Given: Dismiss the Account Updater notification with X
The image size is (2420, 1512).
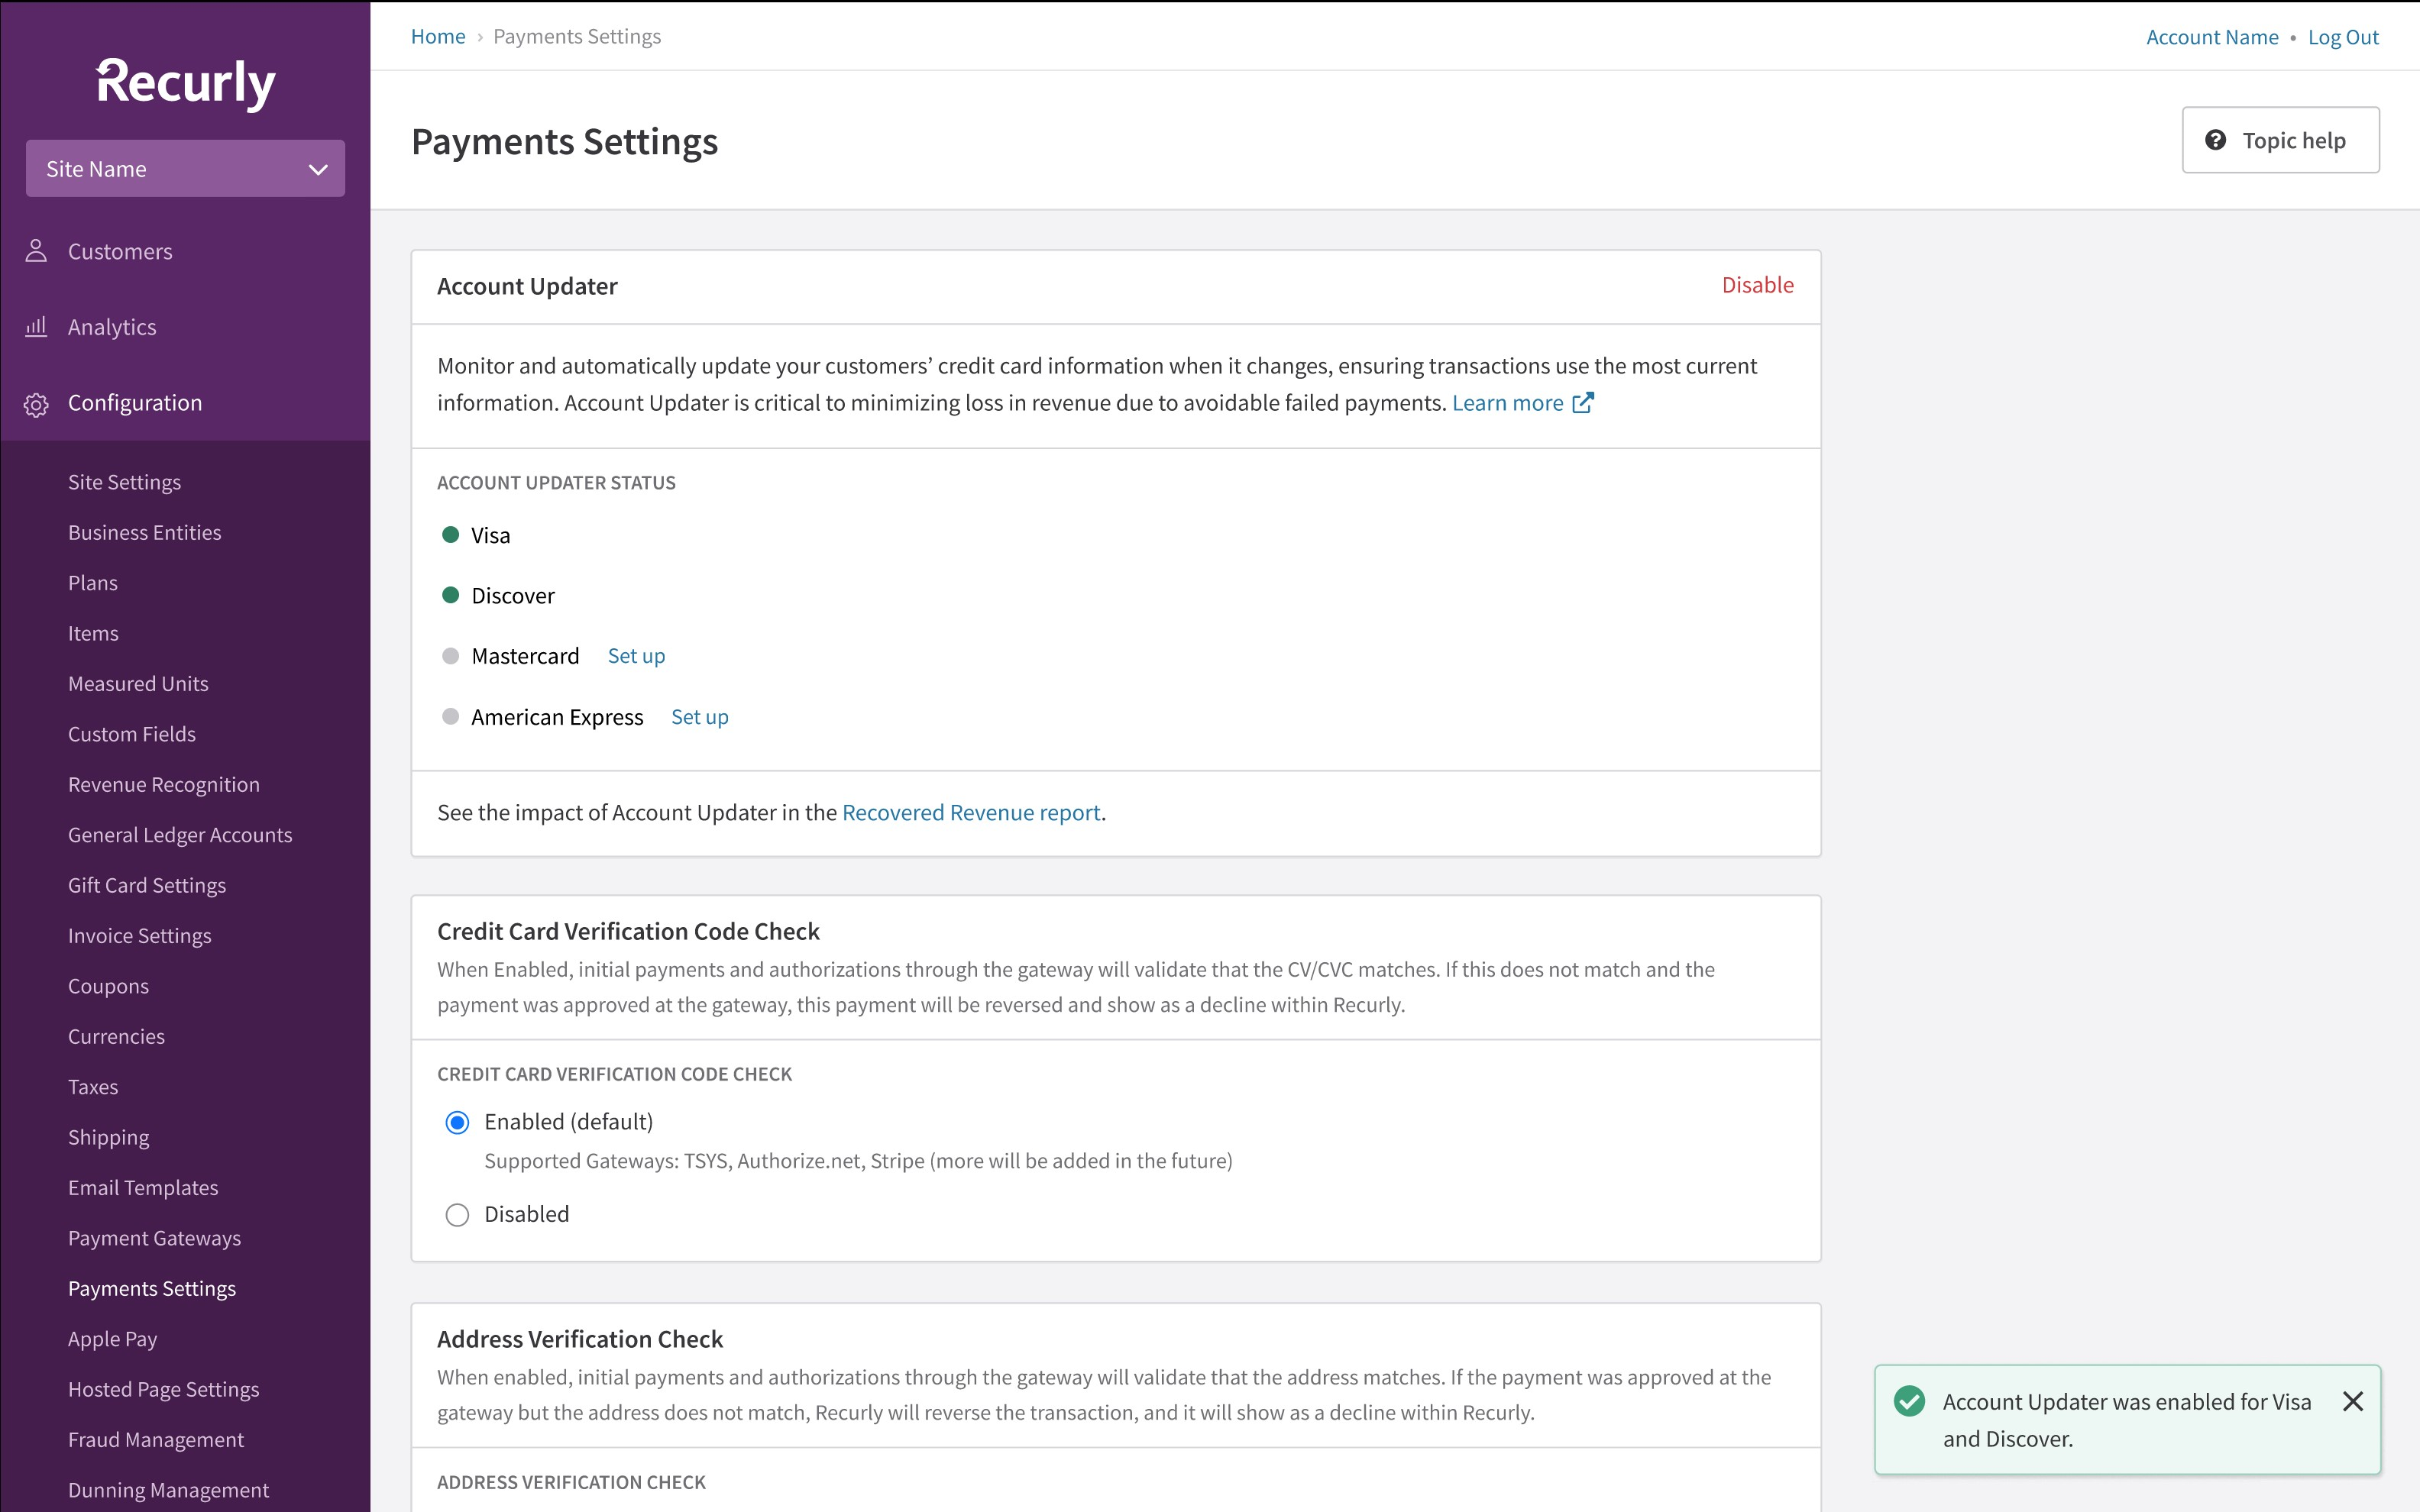Looking at the screenshot, I should click(2353, 1401).
